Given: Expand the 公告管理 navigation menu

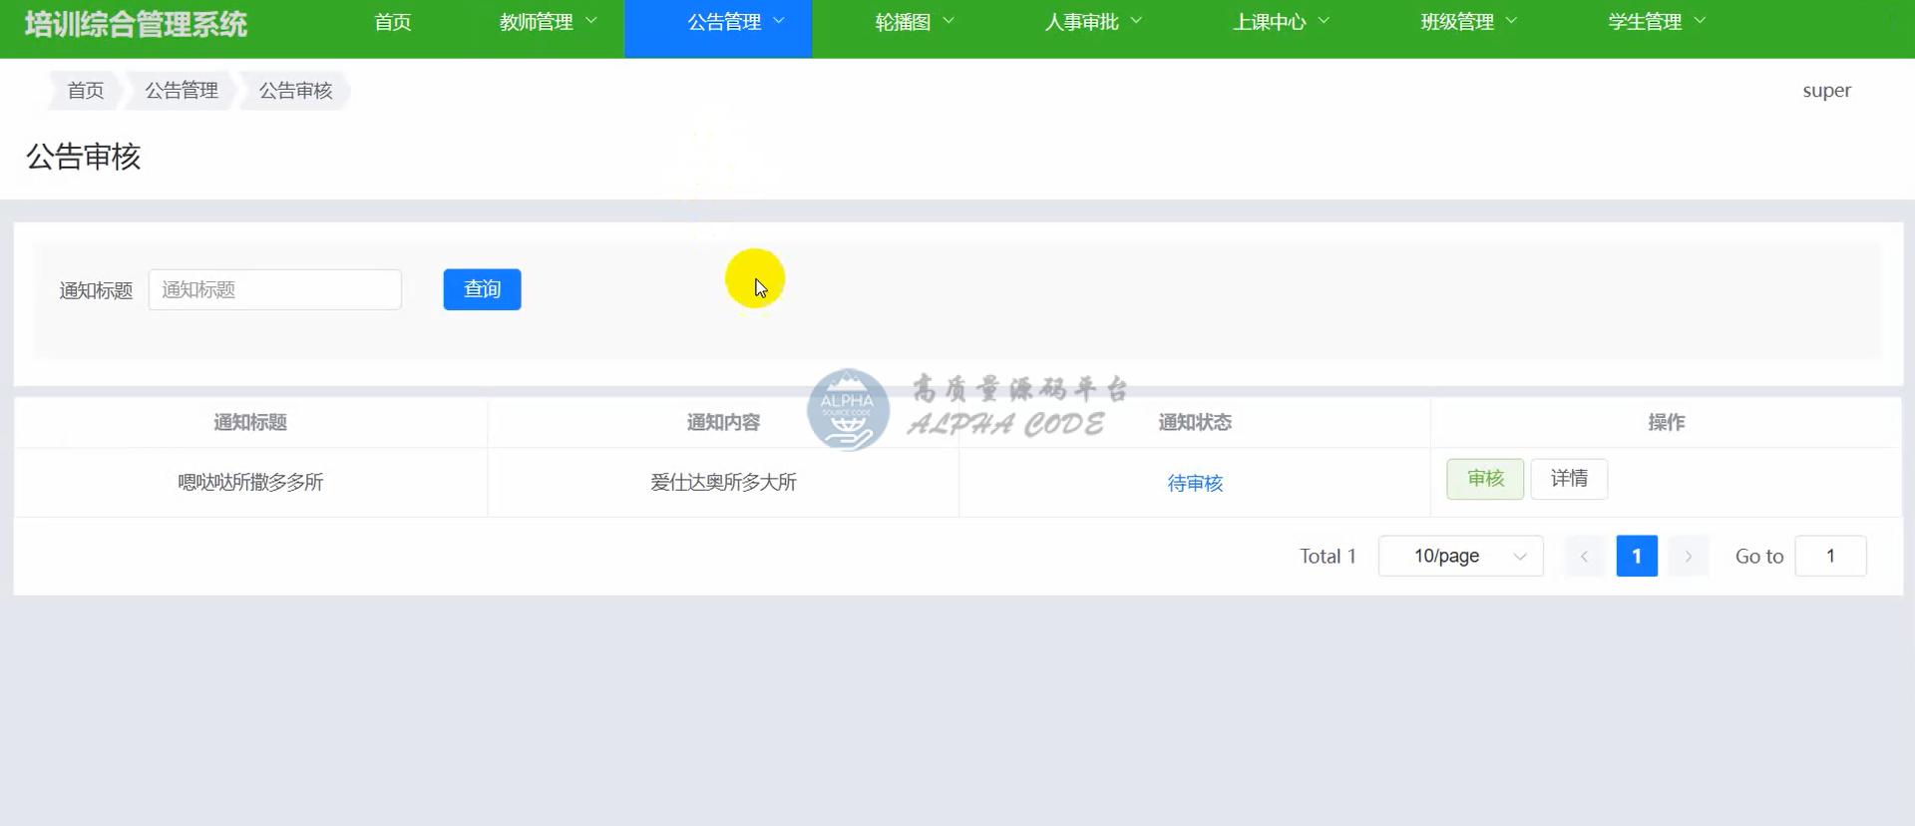Looking at the screenshot, I should click(735, 22).
